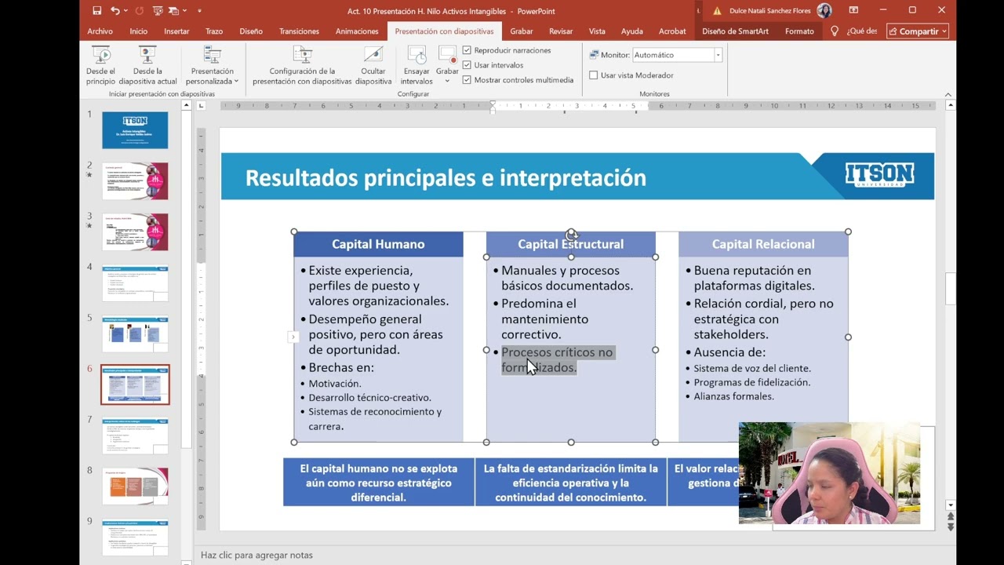Image resolution: width=1004 pixels, height=565 pixels.
Task: Open Presentación personalizada menu
Action: [213, 65]
